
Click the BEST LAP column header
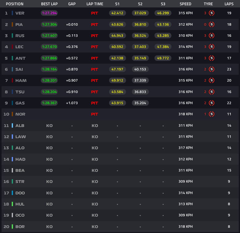[49, 4]
